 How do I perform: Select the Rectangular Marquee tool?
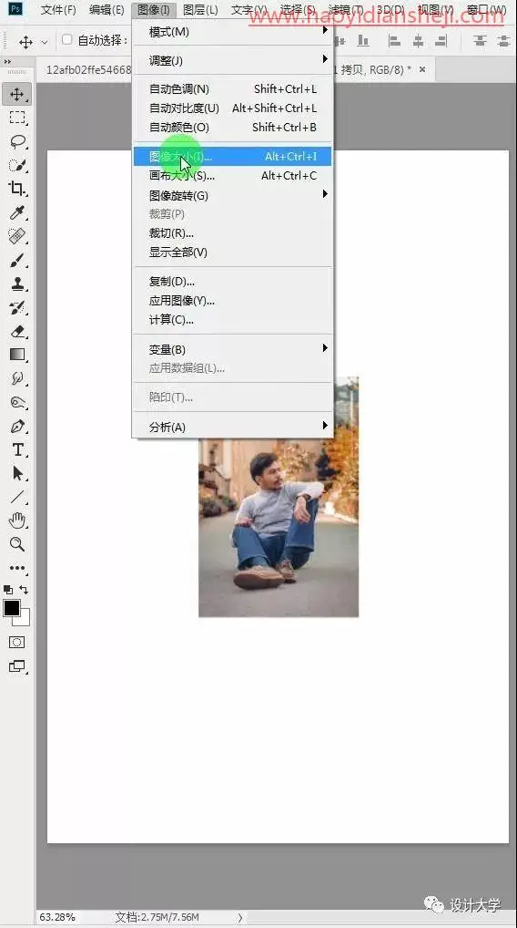pos(16,118)
